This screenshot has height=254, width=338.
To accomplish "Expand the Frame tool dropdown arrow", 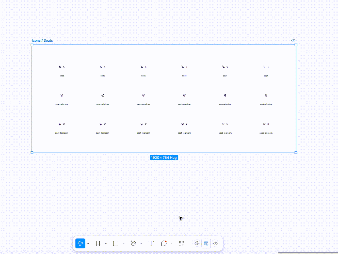I will [x=106, y=244].
